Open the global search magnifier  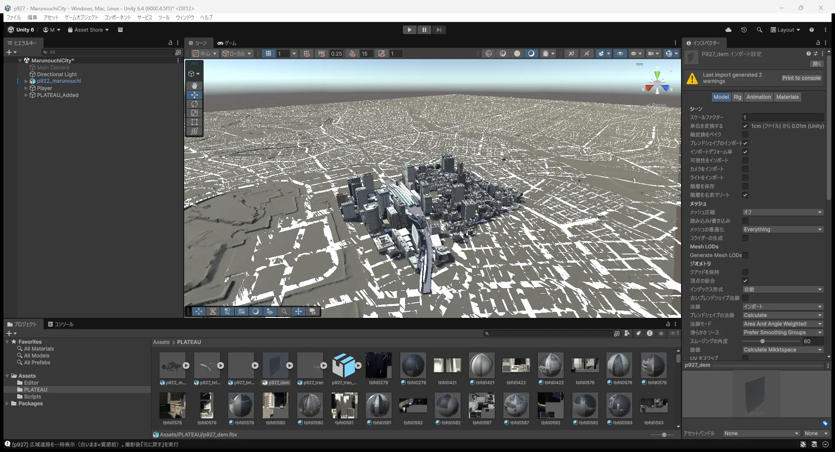coord(760,30)
